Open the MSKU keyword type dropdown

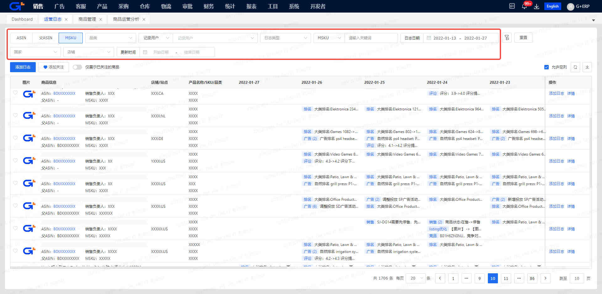click(329, 38)
